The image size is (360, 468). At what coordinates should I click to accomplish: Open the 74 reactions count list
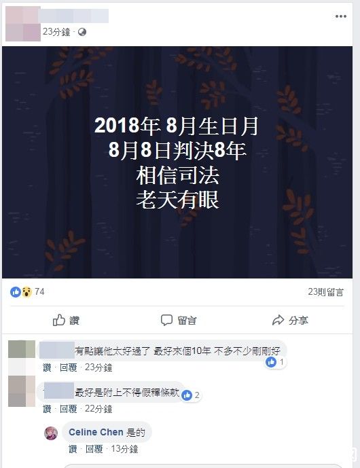(39, 291)
